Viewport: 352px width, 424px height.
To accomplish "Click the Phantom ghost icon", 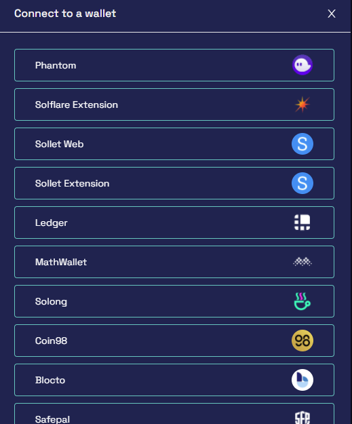I will point(302,65).
